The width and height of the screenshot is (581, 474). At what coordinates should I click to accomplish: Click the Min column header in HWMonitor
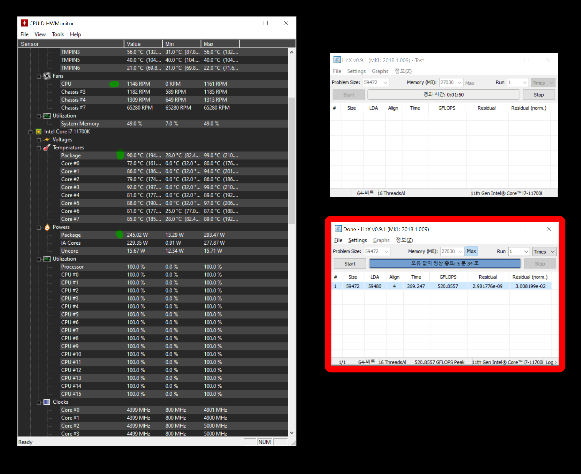click(x=181, y=44)
